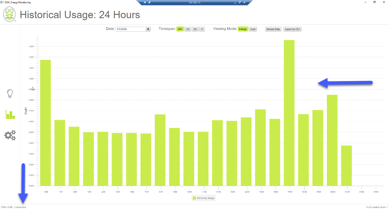The width and height of the screenshot is (389, 210).
Task: Click the remote session signal icon
Action: coord(149,2)
